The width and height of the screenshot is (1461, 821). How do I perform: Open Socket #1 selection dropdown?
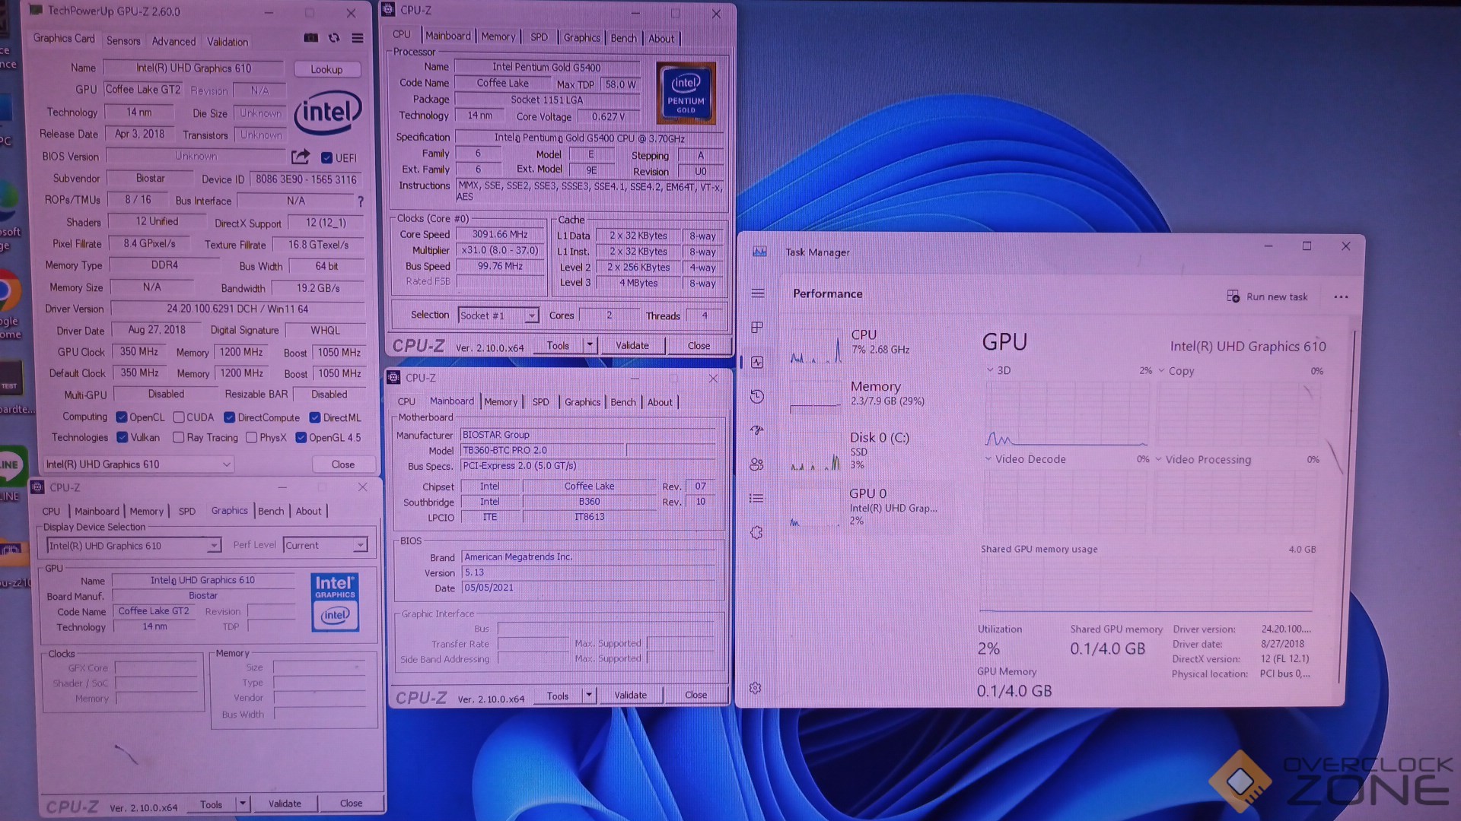pyautogui.click(x=532, y=315)
